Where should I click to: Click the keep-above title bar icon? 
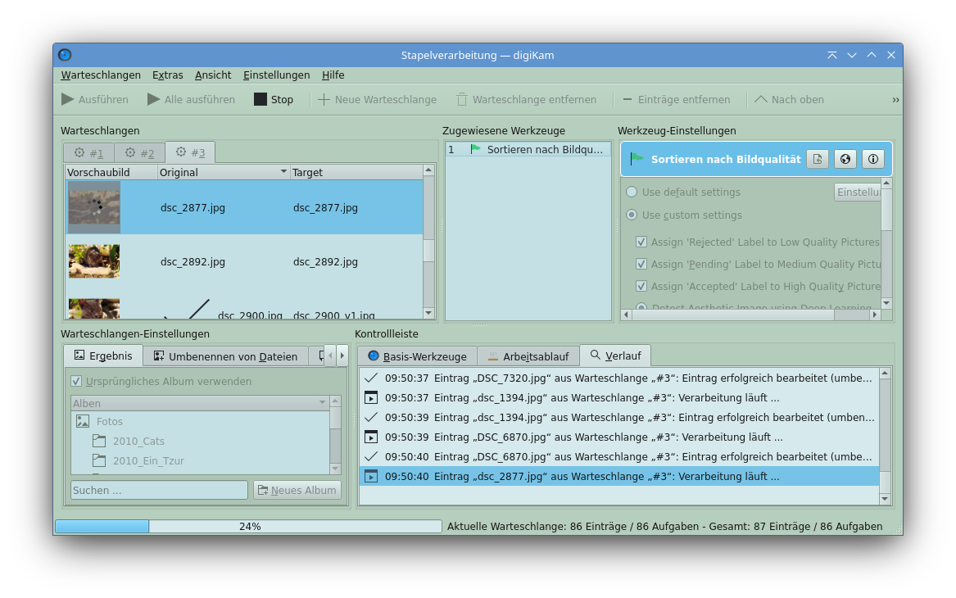(x=832, y=55)
